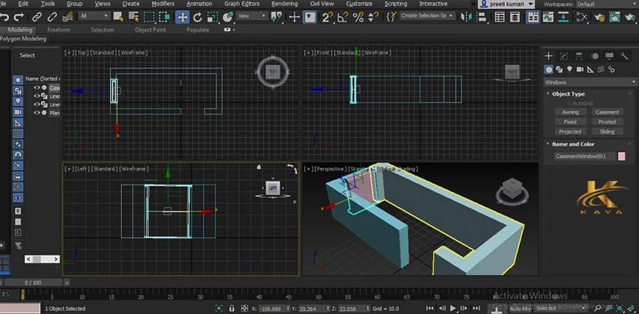The width and height of the screenshot is (639, 314).
Task: Expand the Create Selection Set dropdown
Action: point(427,16)
